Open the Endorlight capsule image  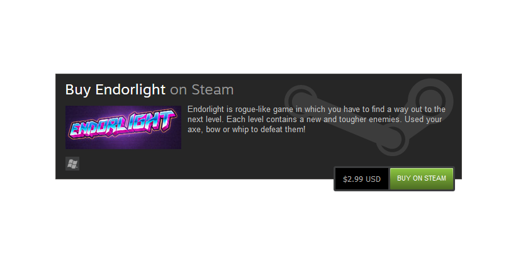pyautogui.click(x=123, y=127)
